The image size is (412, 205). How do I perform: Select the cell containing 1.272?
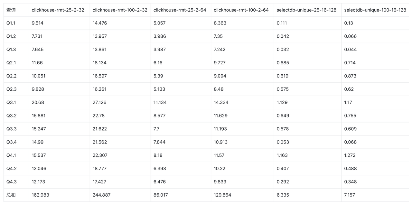(x=350, y=155)
